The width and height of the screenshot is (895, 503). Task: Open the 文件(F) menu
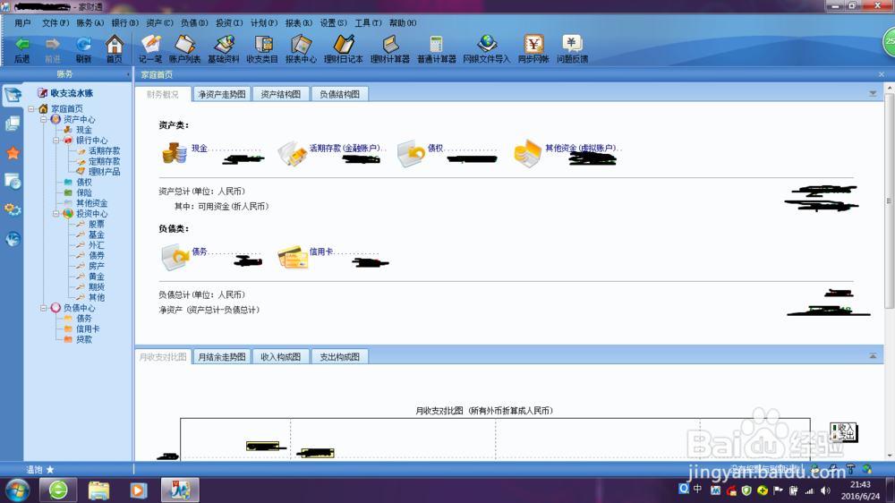click(55, 23)
